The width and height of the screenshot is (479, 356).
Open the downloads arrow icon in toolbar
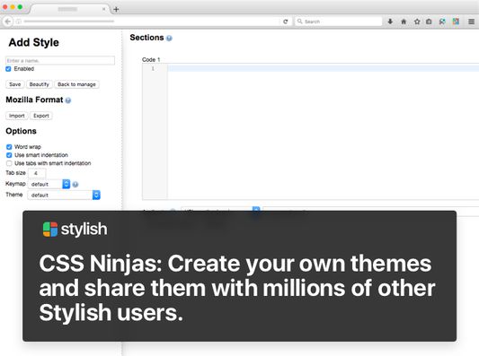(x=390, y=22)
